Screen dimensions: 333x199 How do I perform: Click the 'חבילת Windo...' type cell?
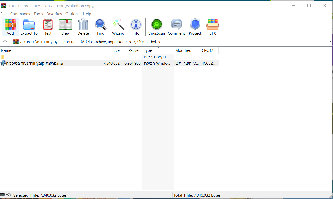[157, 63]
